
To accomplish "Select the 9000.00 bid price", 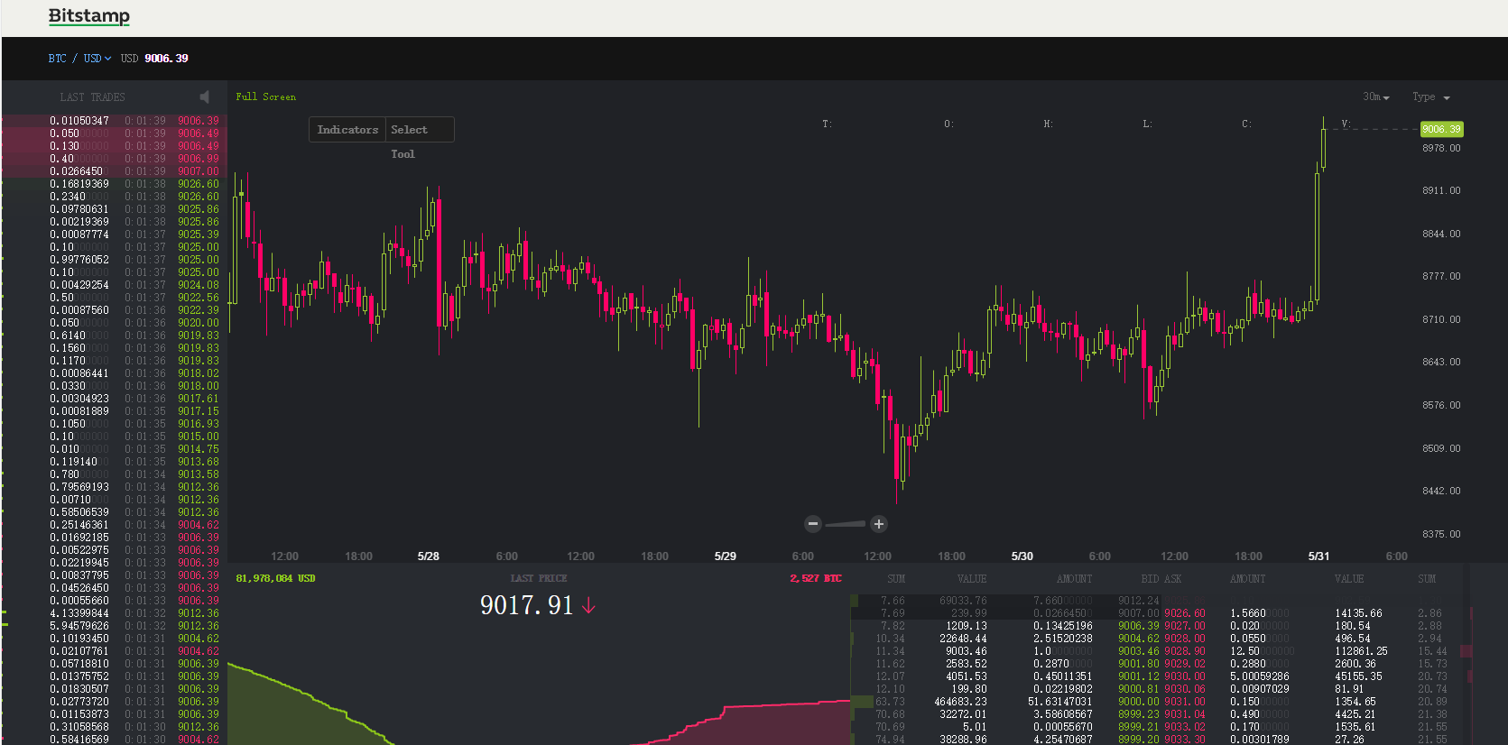I will pos(1139,702).
